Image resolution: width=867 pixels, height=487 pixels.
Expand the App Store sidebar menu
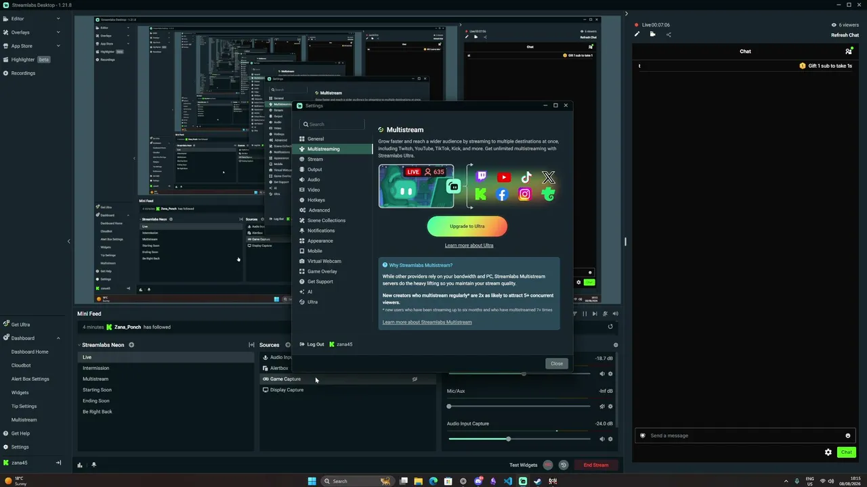coord(58,46)
